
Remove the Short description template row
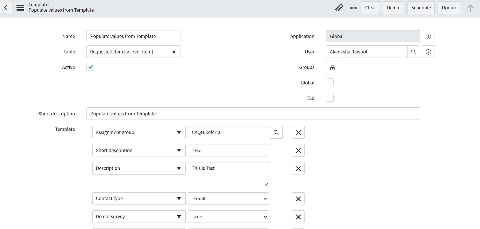[x=298, y=151]
